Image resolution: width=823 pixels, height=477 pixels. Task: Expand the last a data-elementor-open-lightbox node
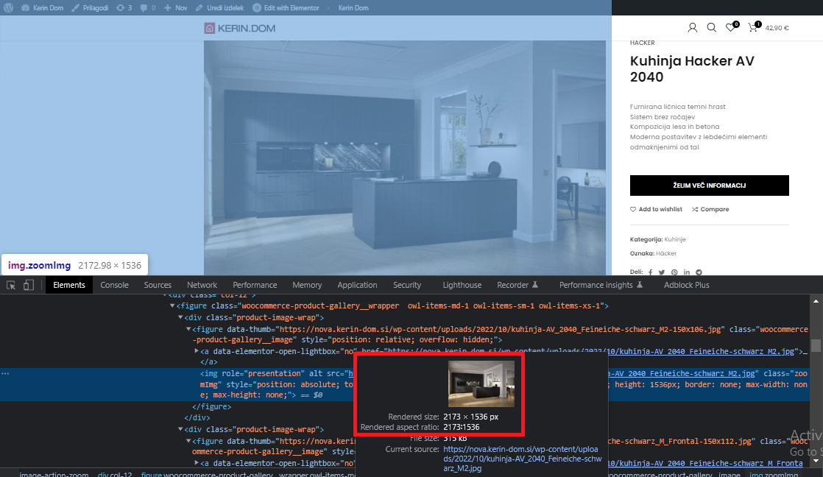tap(197, 463)
